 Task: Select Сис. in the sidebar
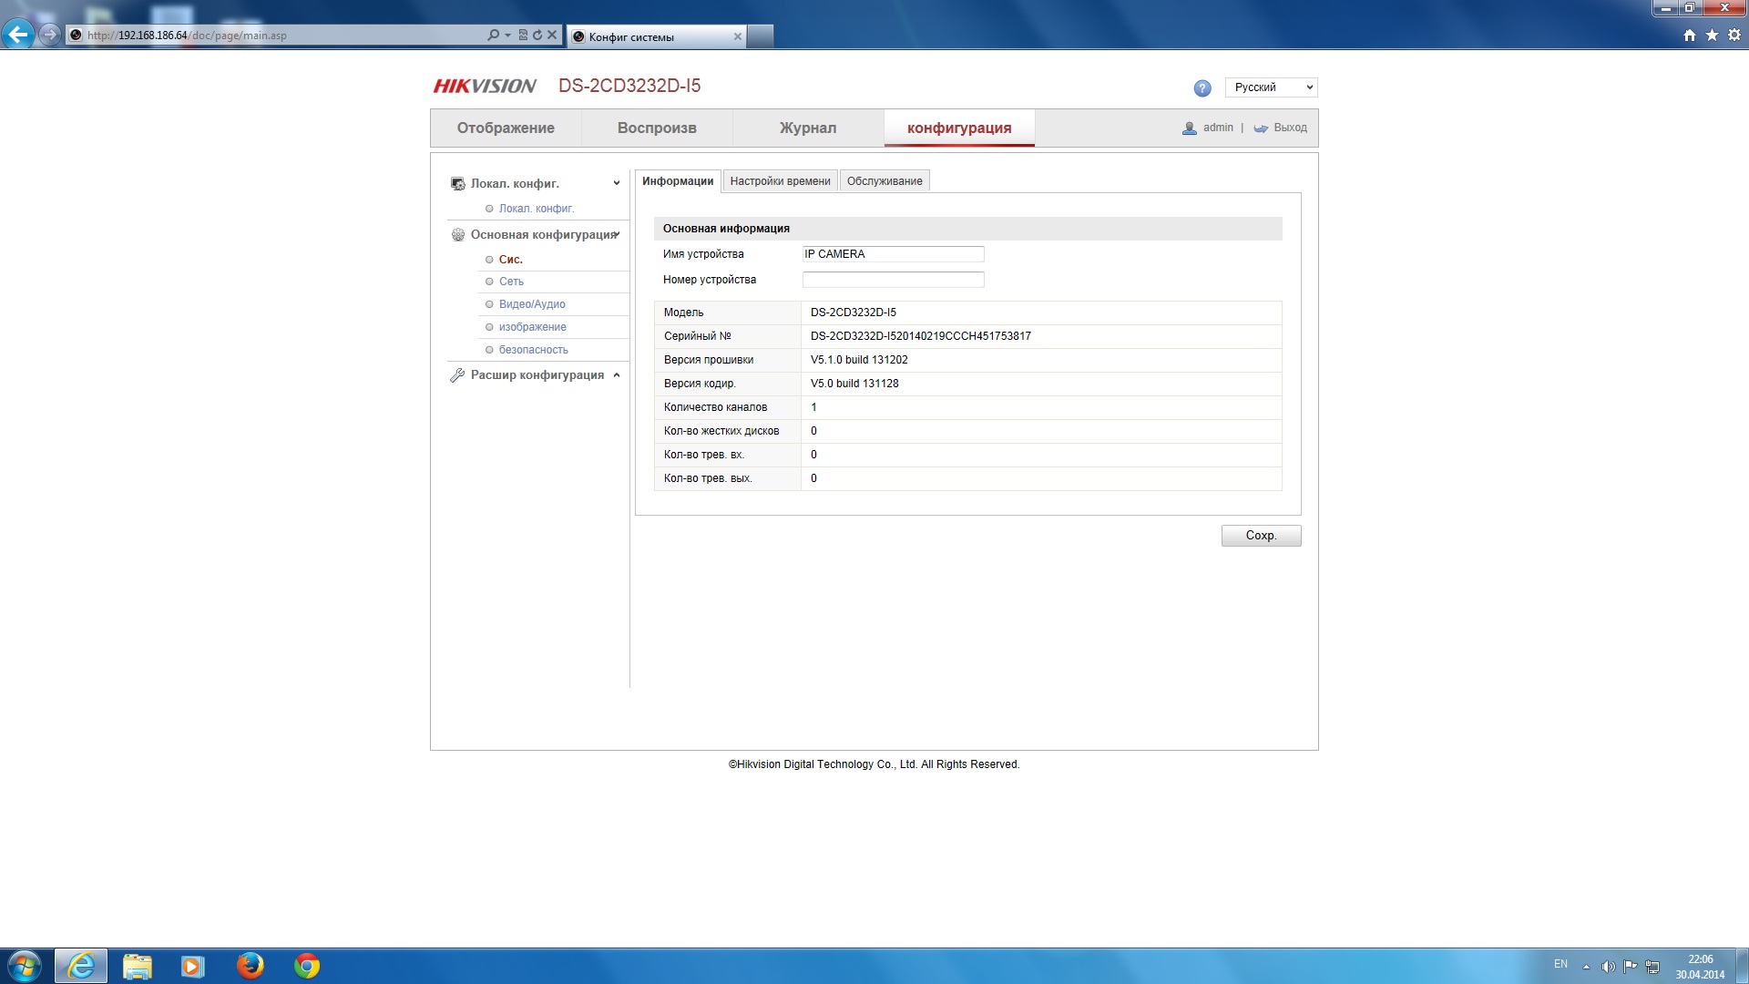(510, 260)
